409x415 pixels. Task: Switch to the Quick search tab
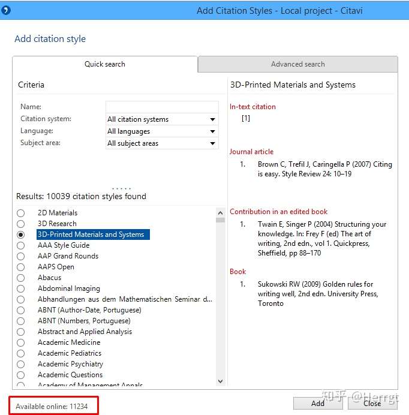[105, 64]
